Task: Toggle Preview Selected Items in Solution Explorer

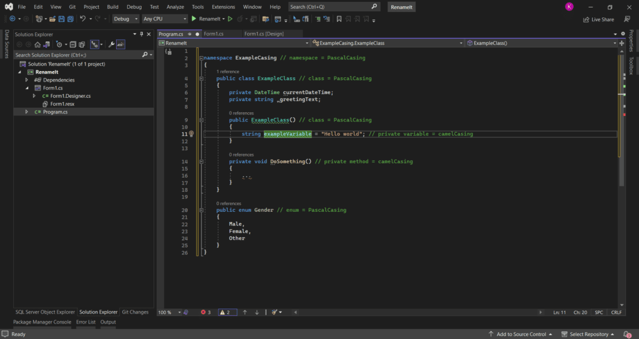Action: point(120,44)
